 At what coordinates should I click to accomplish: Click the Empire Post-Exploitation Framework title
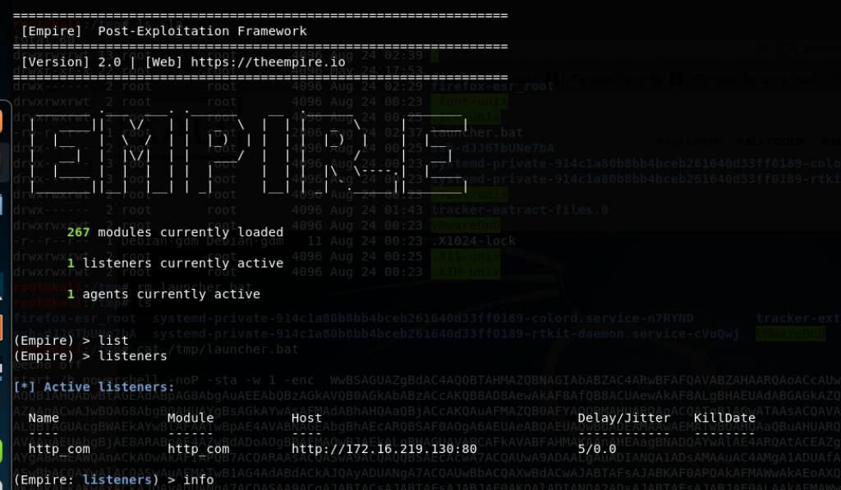tap(164, 31)
